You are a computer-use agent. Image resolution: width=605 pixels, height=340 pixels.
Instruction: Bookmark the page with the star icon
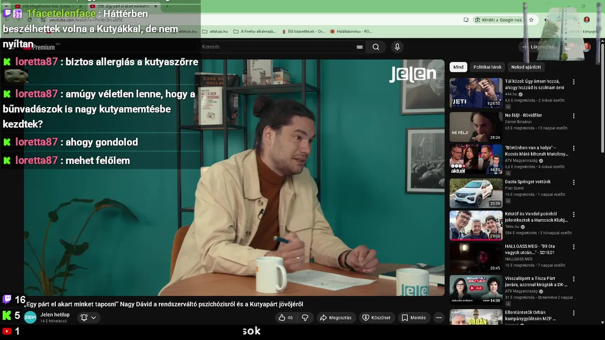click(531, 20)
